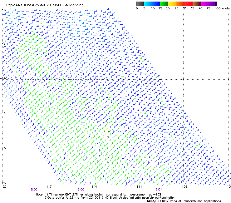Click the cyan-blue 5-15 knots color segment
The image size is (231, 203).
coord(152,4)
